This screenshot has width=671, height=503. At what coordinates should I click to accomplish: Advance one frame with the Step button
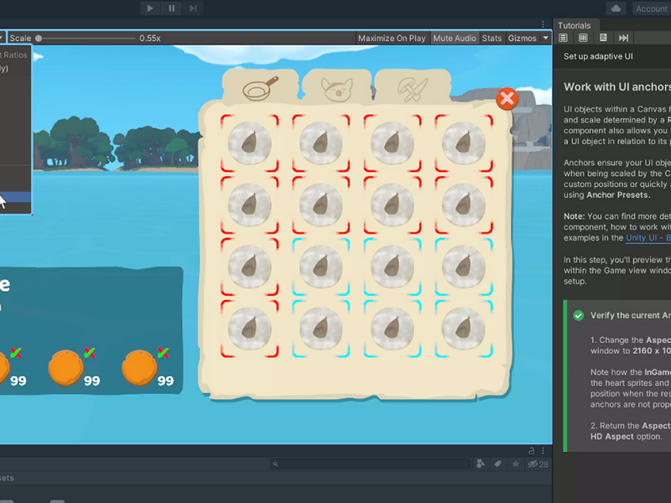tap(193, 8)
